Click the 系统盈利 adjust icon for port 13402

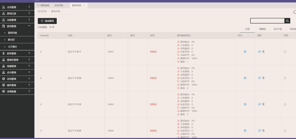[178, 75]
